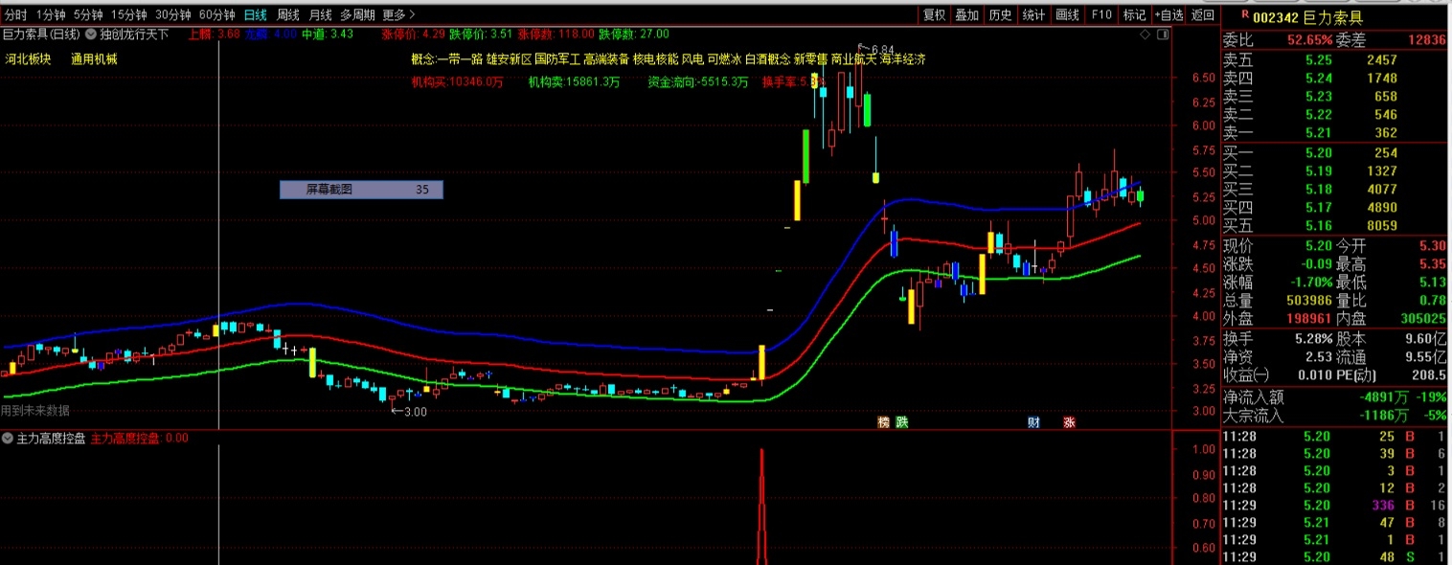Switch to 周线 weekly chart
Image resolution: width=1452 pixels, height=565 pixels.
coord(288,15)
